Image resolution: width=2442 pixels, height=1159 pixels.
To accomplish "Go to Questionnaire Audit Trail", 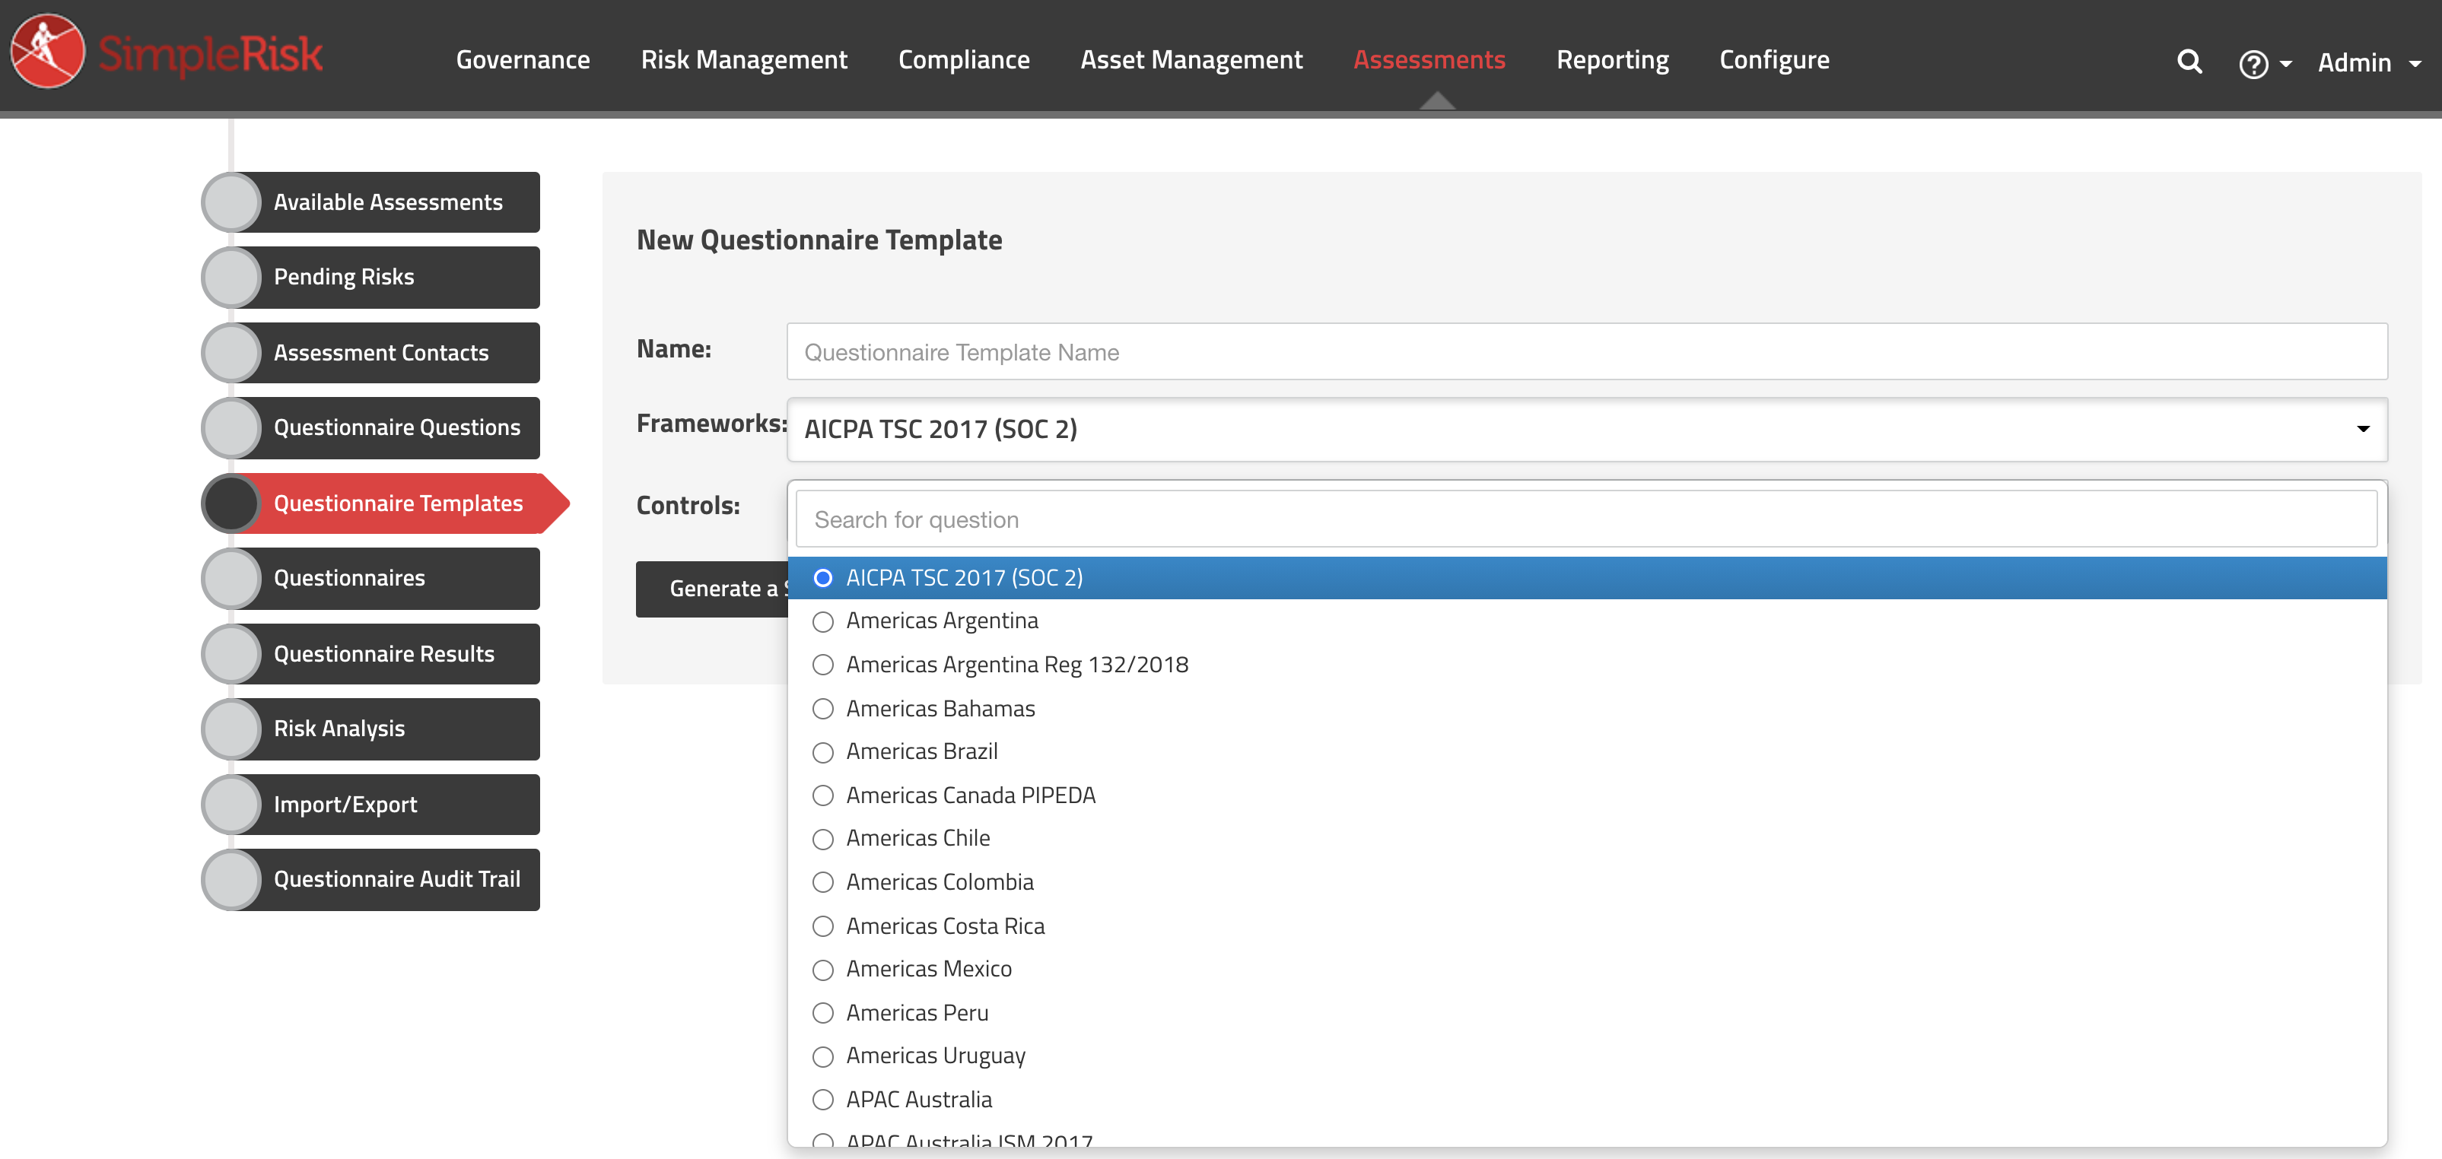I will tap(396, 878).
